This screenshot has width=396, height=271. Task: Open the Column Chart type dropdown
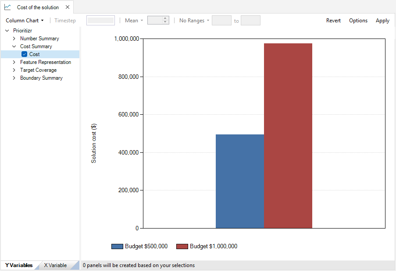pos(25,21)
